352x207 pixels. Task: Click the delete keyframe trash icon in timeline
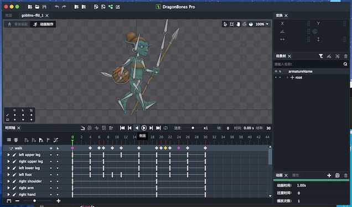coord(111,128)
